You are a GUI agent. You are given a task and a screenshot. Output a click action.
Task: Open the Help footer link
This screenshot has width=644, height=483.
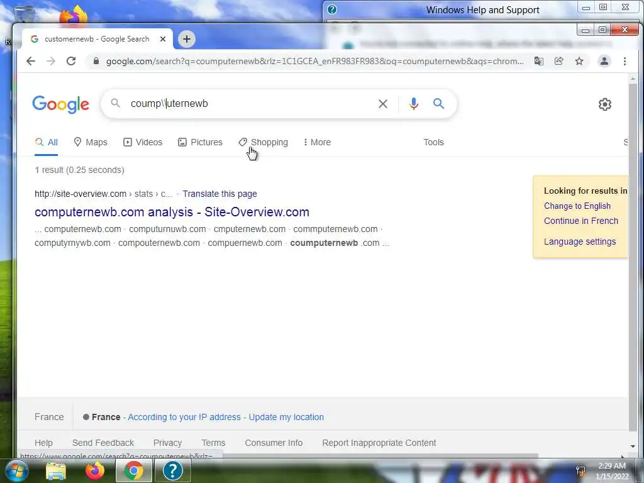[x=43, y=443]
